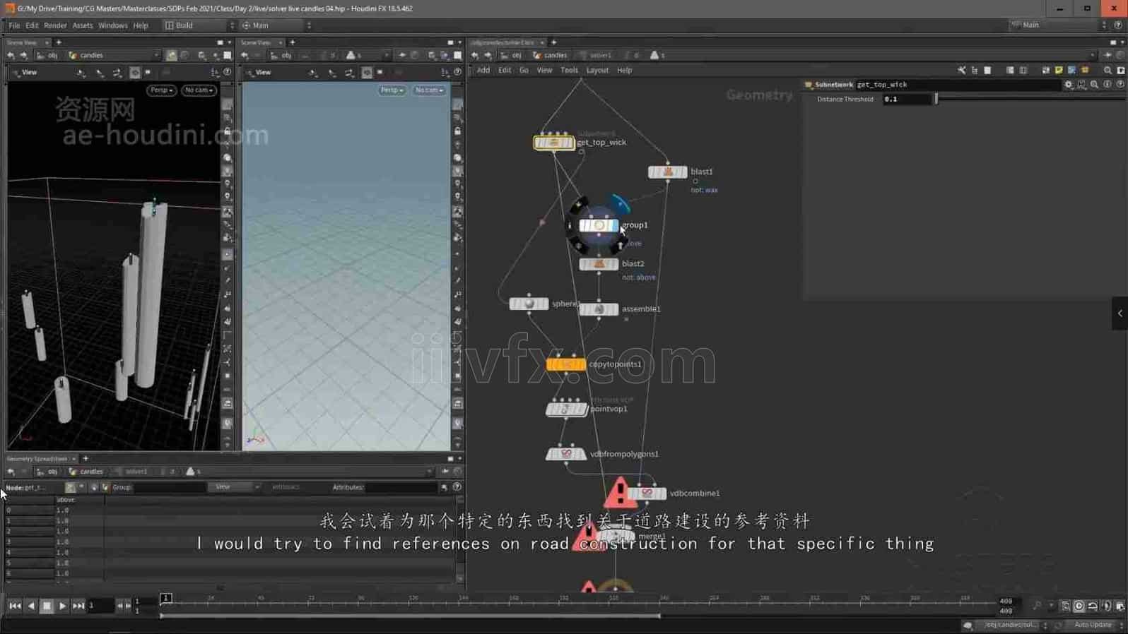Viewport: 1128px width, 634px height.
Task: Click the assemble1 node icon
Action: tap(599, 309)
